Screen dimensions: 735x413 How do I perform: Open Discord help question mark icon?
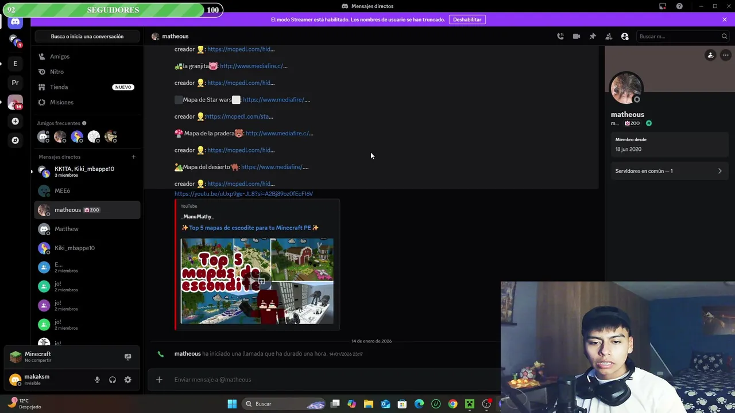(680, 6)
